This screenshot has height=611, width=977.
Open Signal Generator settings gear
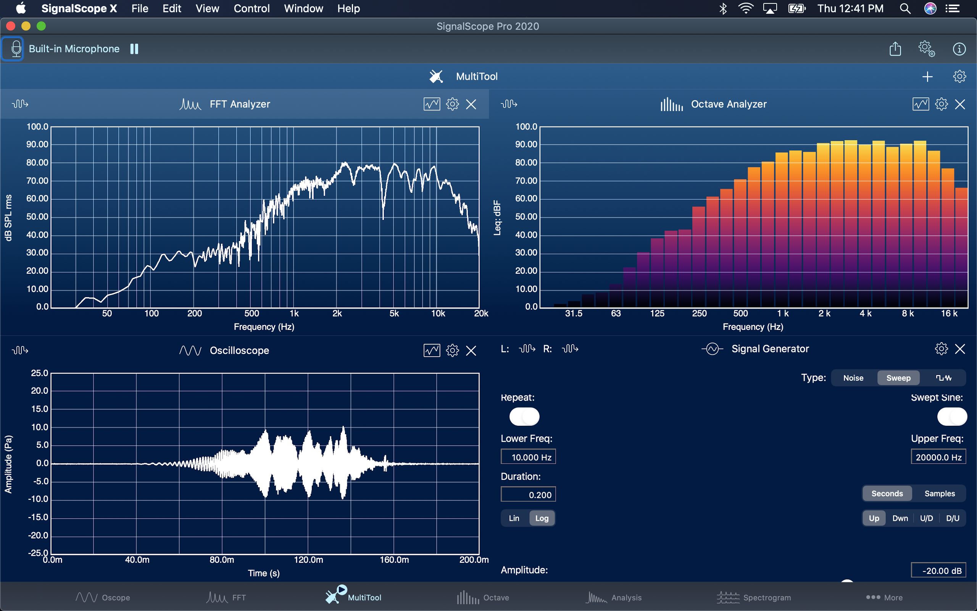pos(941,349)
